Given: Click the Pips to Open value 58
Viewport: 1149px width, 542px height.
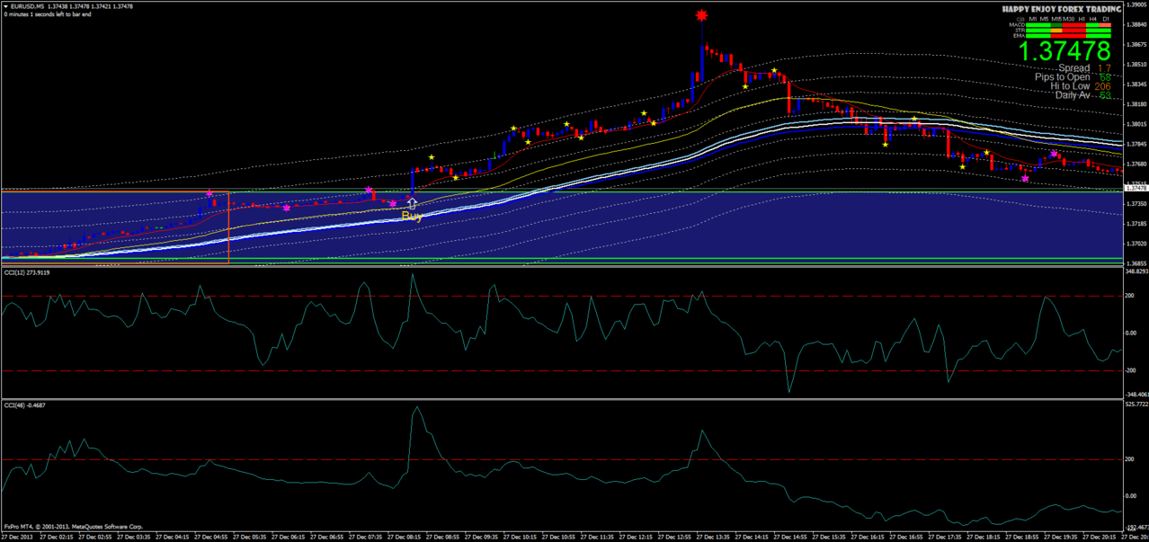Looking at the screenshot, I should pos(1106,77).
